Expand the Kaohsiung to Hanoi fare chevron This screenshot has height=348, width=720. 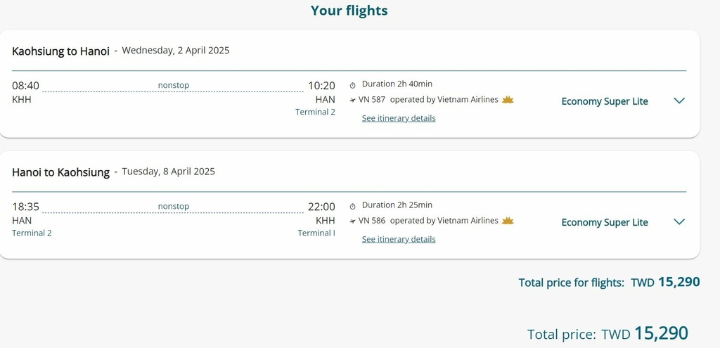[679, 101]
